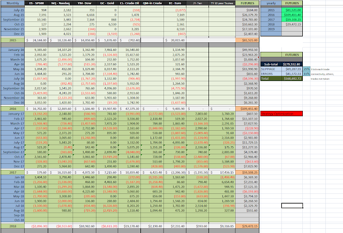Screen dimensions: 343x233
Task: Click the ES - SP500 column header
Action: 36,3
